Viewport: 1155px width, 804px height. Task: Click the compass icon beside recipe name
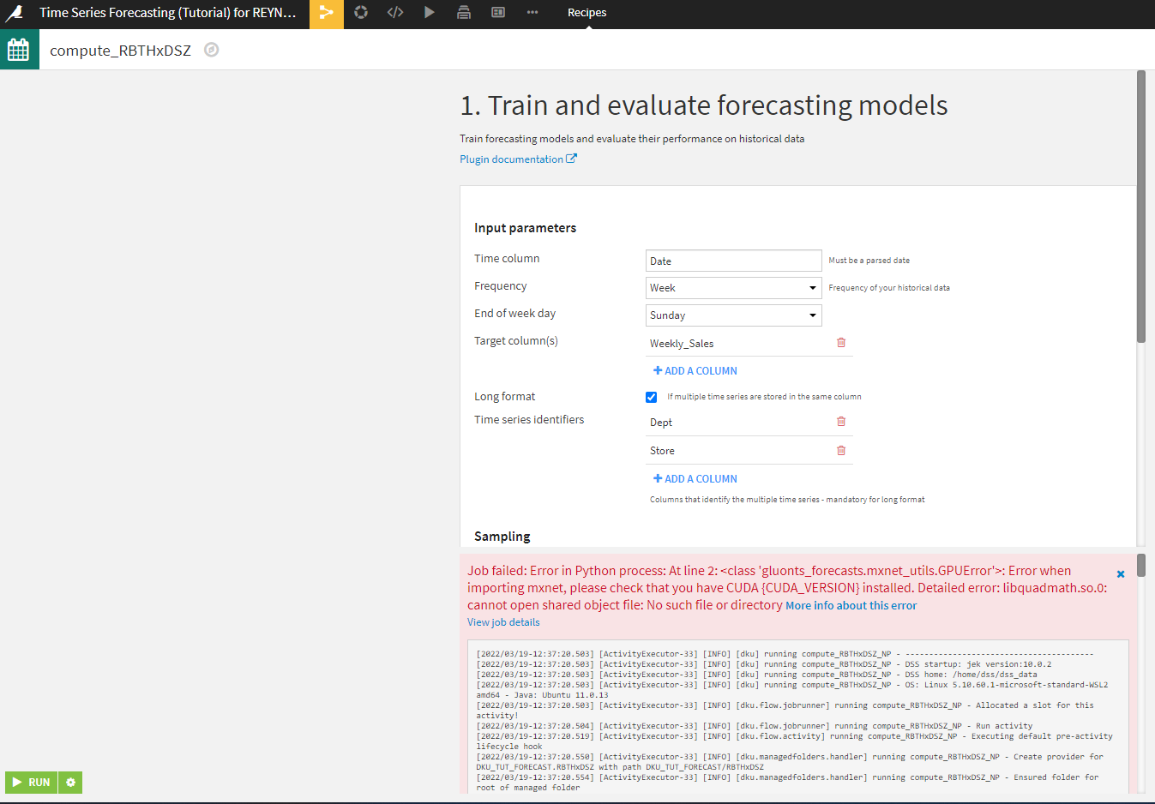212,50
